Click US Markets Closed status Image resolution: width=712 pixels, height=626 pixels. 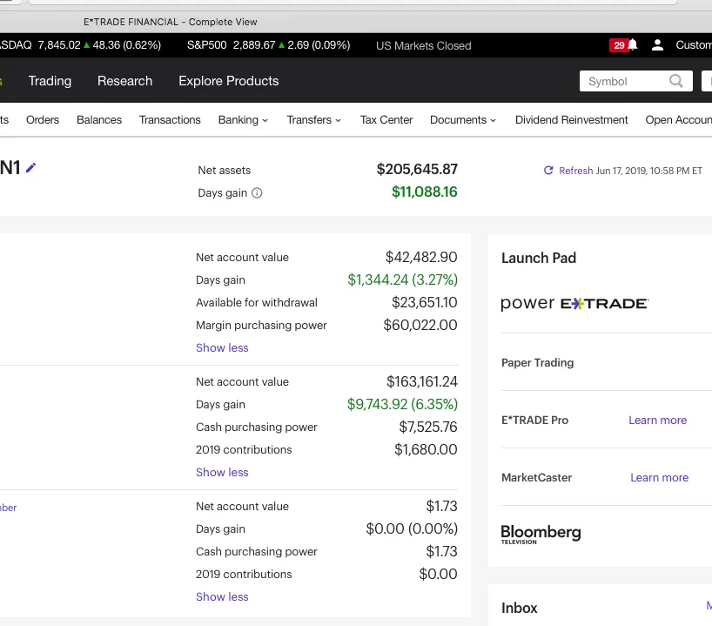[423, 45]
